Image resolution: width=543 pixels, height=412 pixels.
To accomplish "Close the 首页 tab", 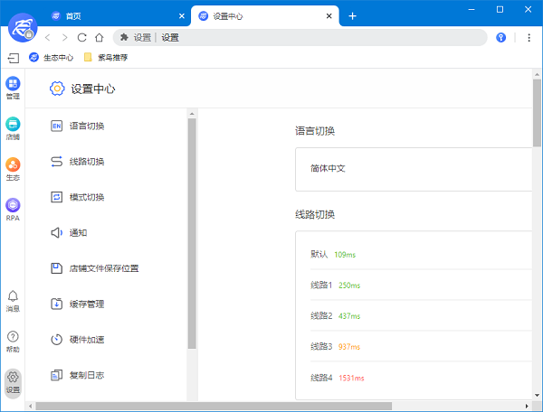I will [x=182, y=16].
